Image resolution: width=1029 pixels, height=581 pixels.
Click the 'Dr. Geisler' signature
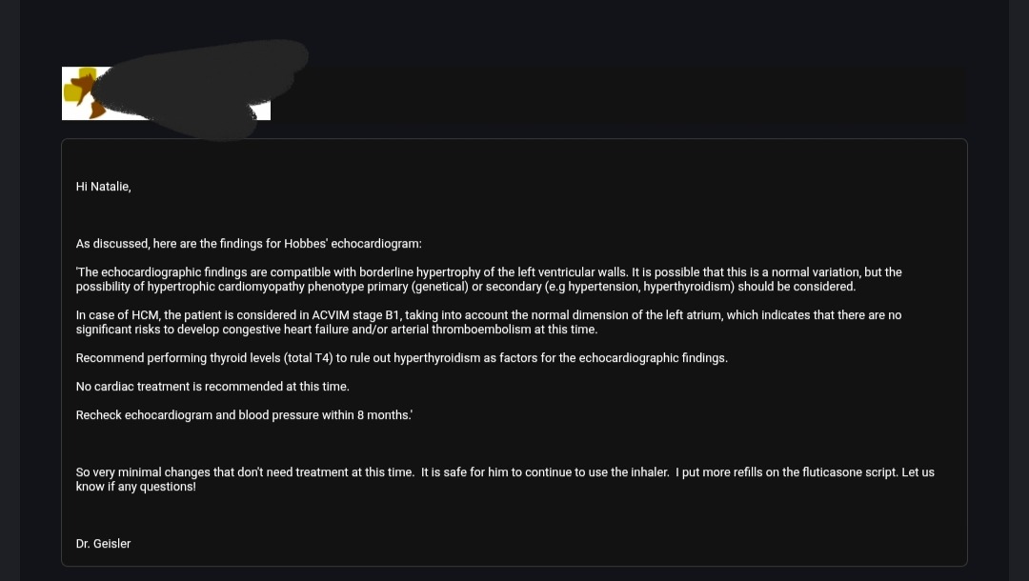[103, 544]
